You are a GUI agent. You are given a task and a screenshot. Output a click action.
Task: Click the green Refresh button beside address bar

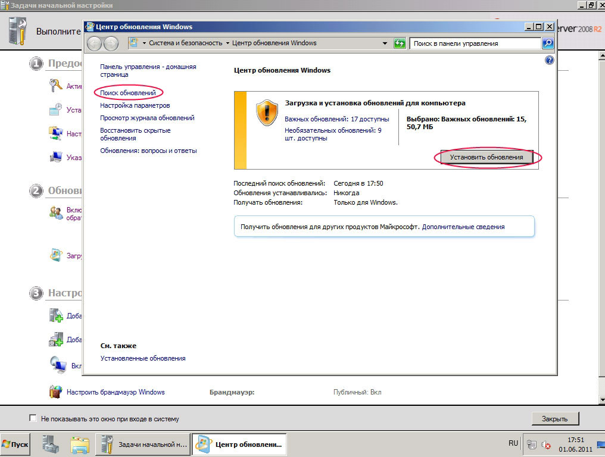pyautogui.click(x=400, y=43)
